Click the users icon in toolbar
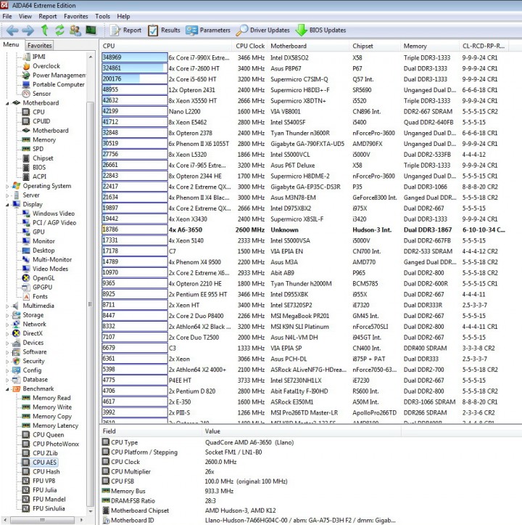Image resolution: width=522 pixels, height=525 pixels. click(75, 30)
